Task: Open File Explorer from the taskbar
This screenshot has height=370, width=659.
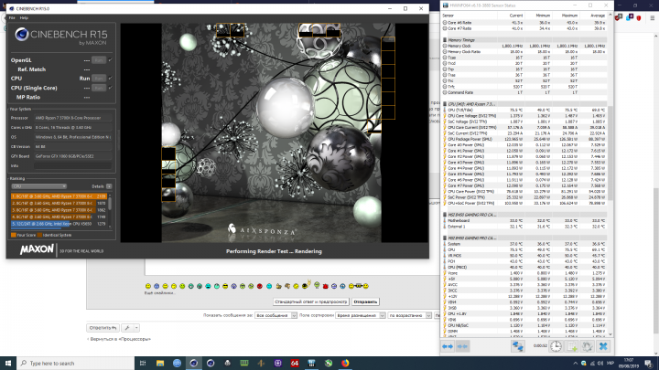Action: (x=159, y=363)
